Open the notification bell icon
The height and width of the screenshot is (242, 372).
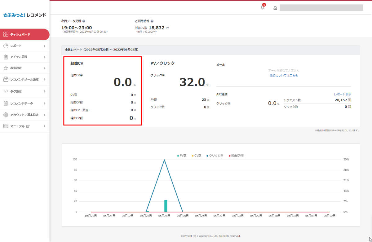263,8
